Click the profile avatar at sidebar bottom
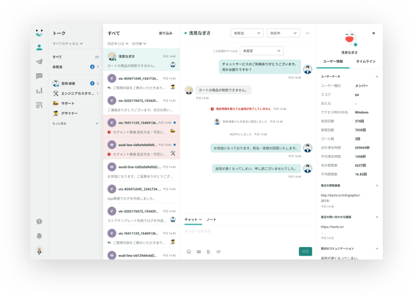The width and height of the screenshot is (413, 296). pyautogui.click(x=39, y=251)
